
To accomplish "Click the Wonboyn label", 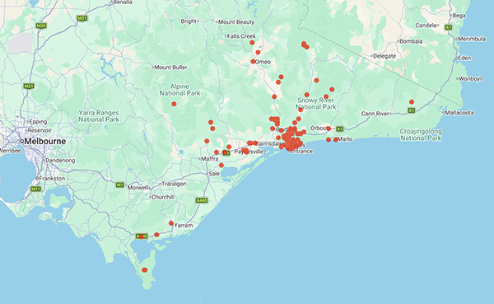I will [x=471, y=79].
